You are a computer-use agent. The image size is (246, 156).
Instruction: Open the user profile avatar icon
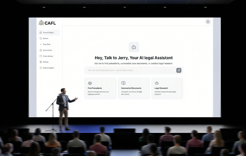coord(208,22)
